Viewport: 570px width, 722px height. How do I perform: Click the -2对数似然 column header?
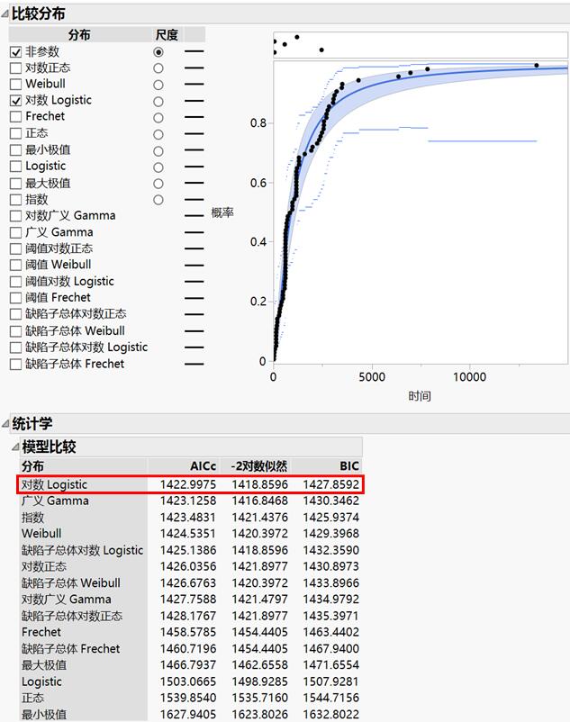coord(259,466)
